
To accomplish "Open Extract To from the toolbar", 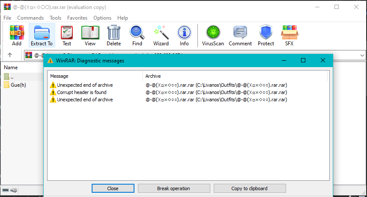I will (x=42, y=35).
